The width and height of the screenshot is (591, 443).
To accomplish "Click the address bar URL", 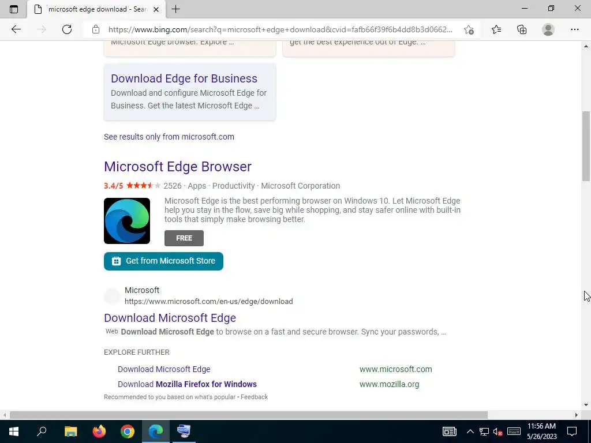I will click(x=280, y=30).
